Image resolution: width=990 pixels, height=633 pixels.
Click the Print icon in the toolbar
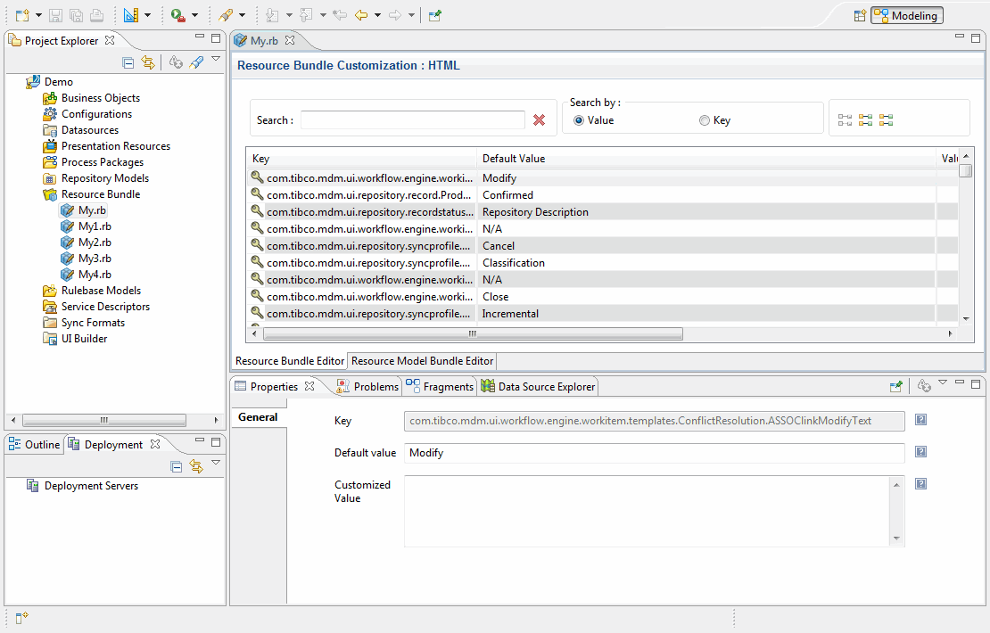[x=96, y=15]
